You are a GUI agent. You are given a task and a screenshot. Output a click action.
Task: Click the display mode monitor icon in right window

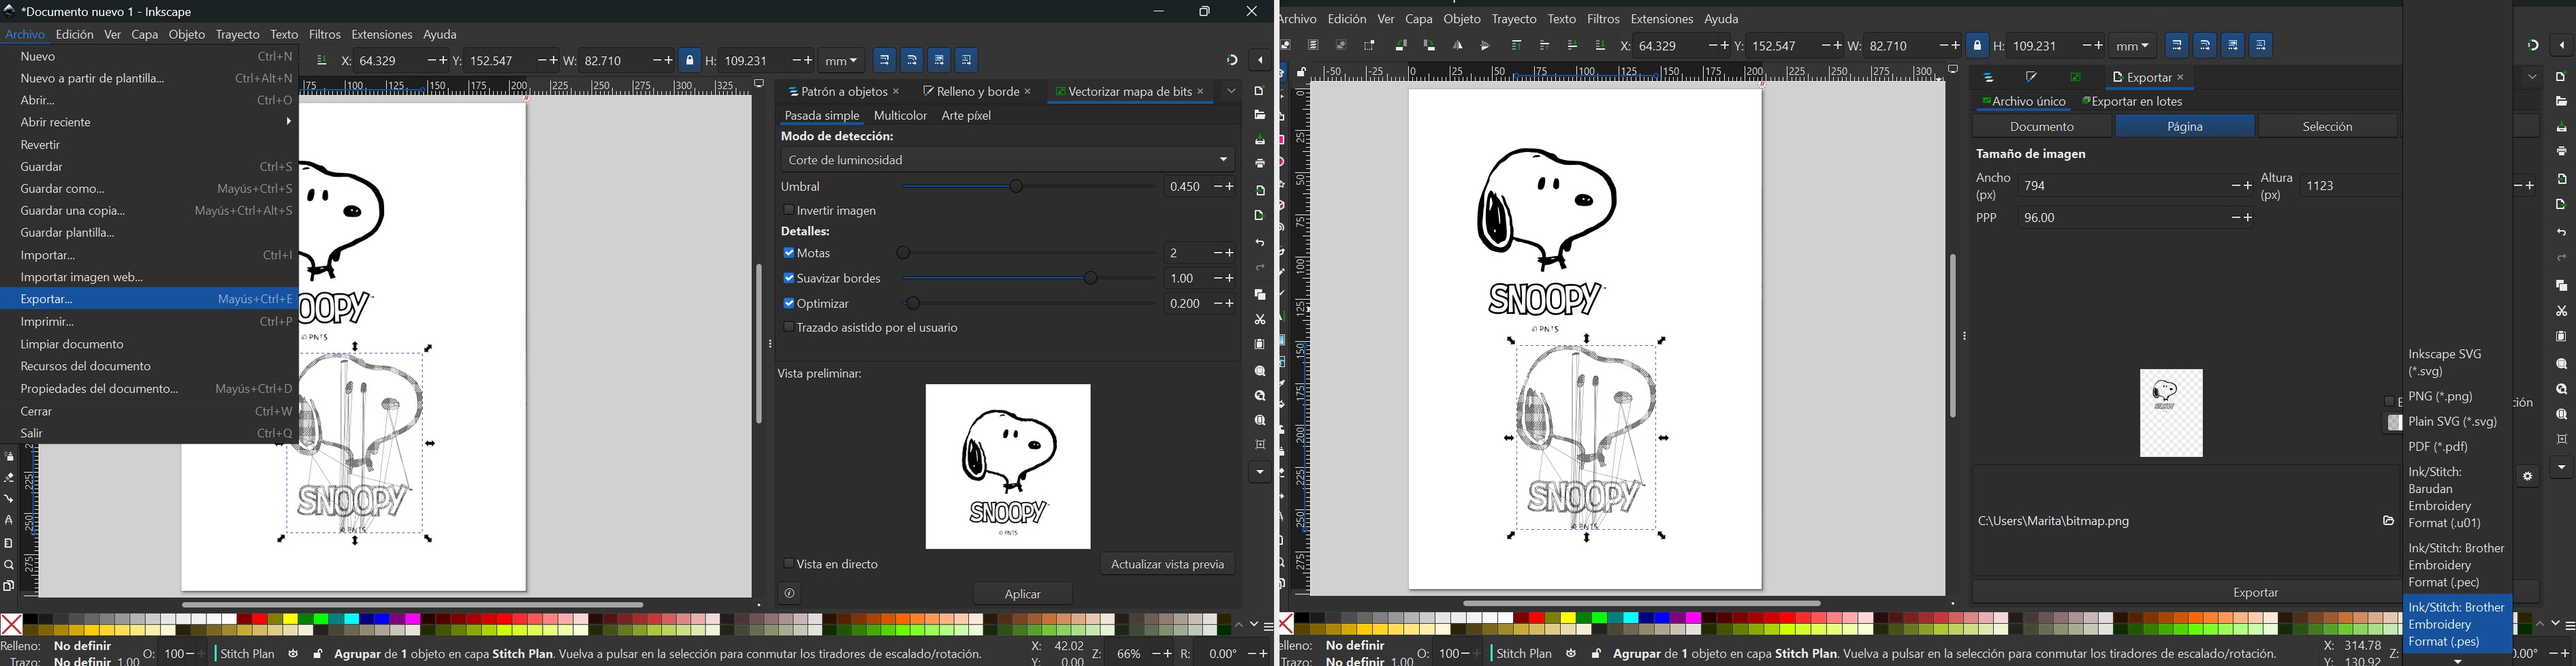1953,70
